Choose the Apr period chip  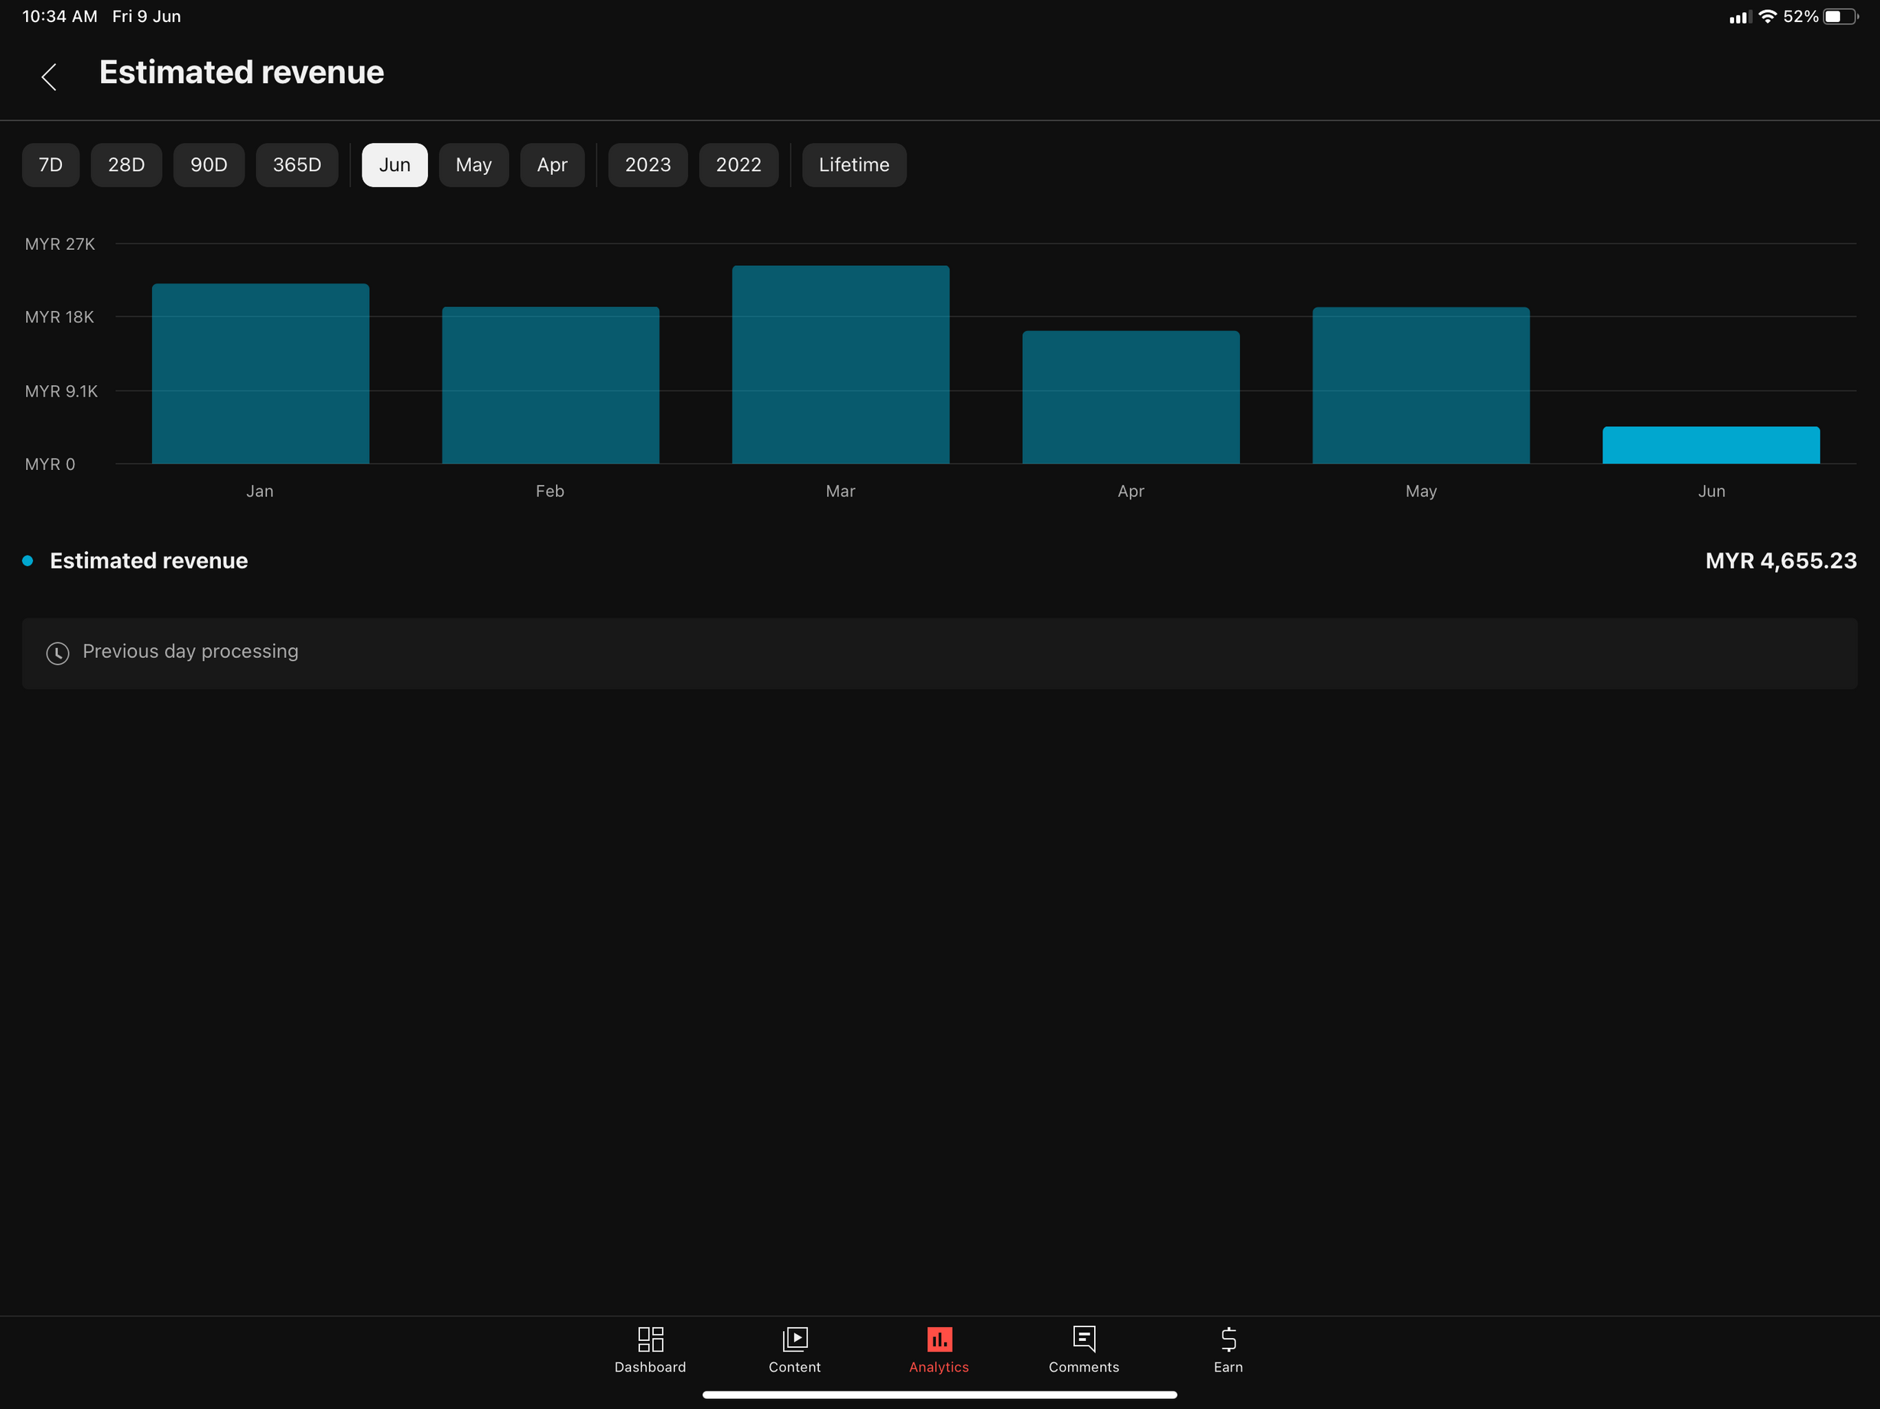coord(553,165)
